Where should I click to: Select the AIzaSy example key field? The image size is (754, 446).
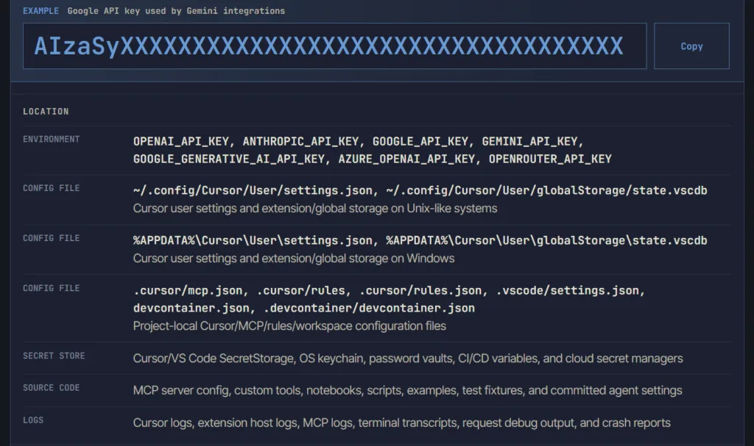point(335,46)
